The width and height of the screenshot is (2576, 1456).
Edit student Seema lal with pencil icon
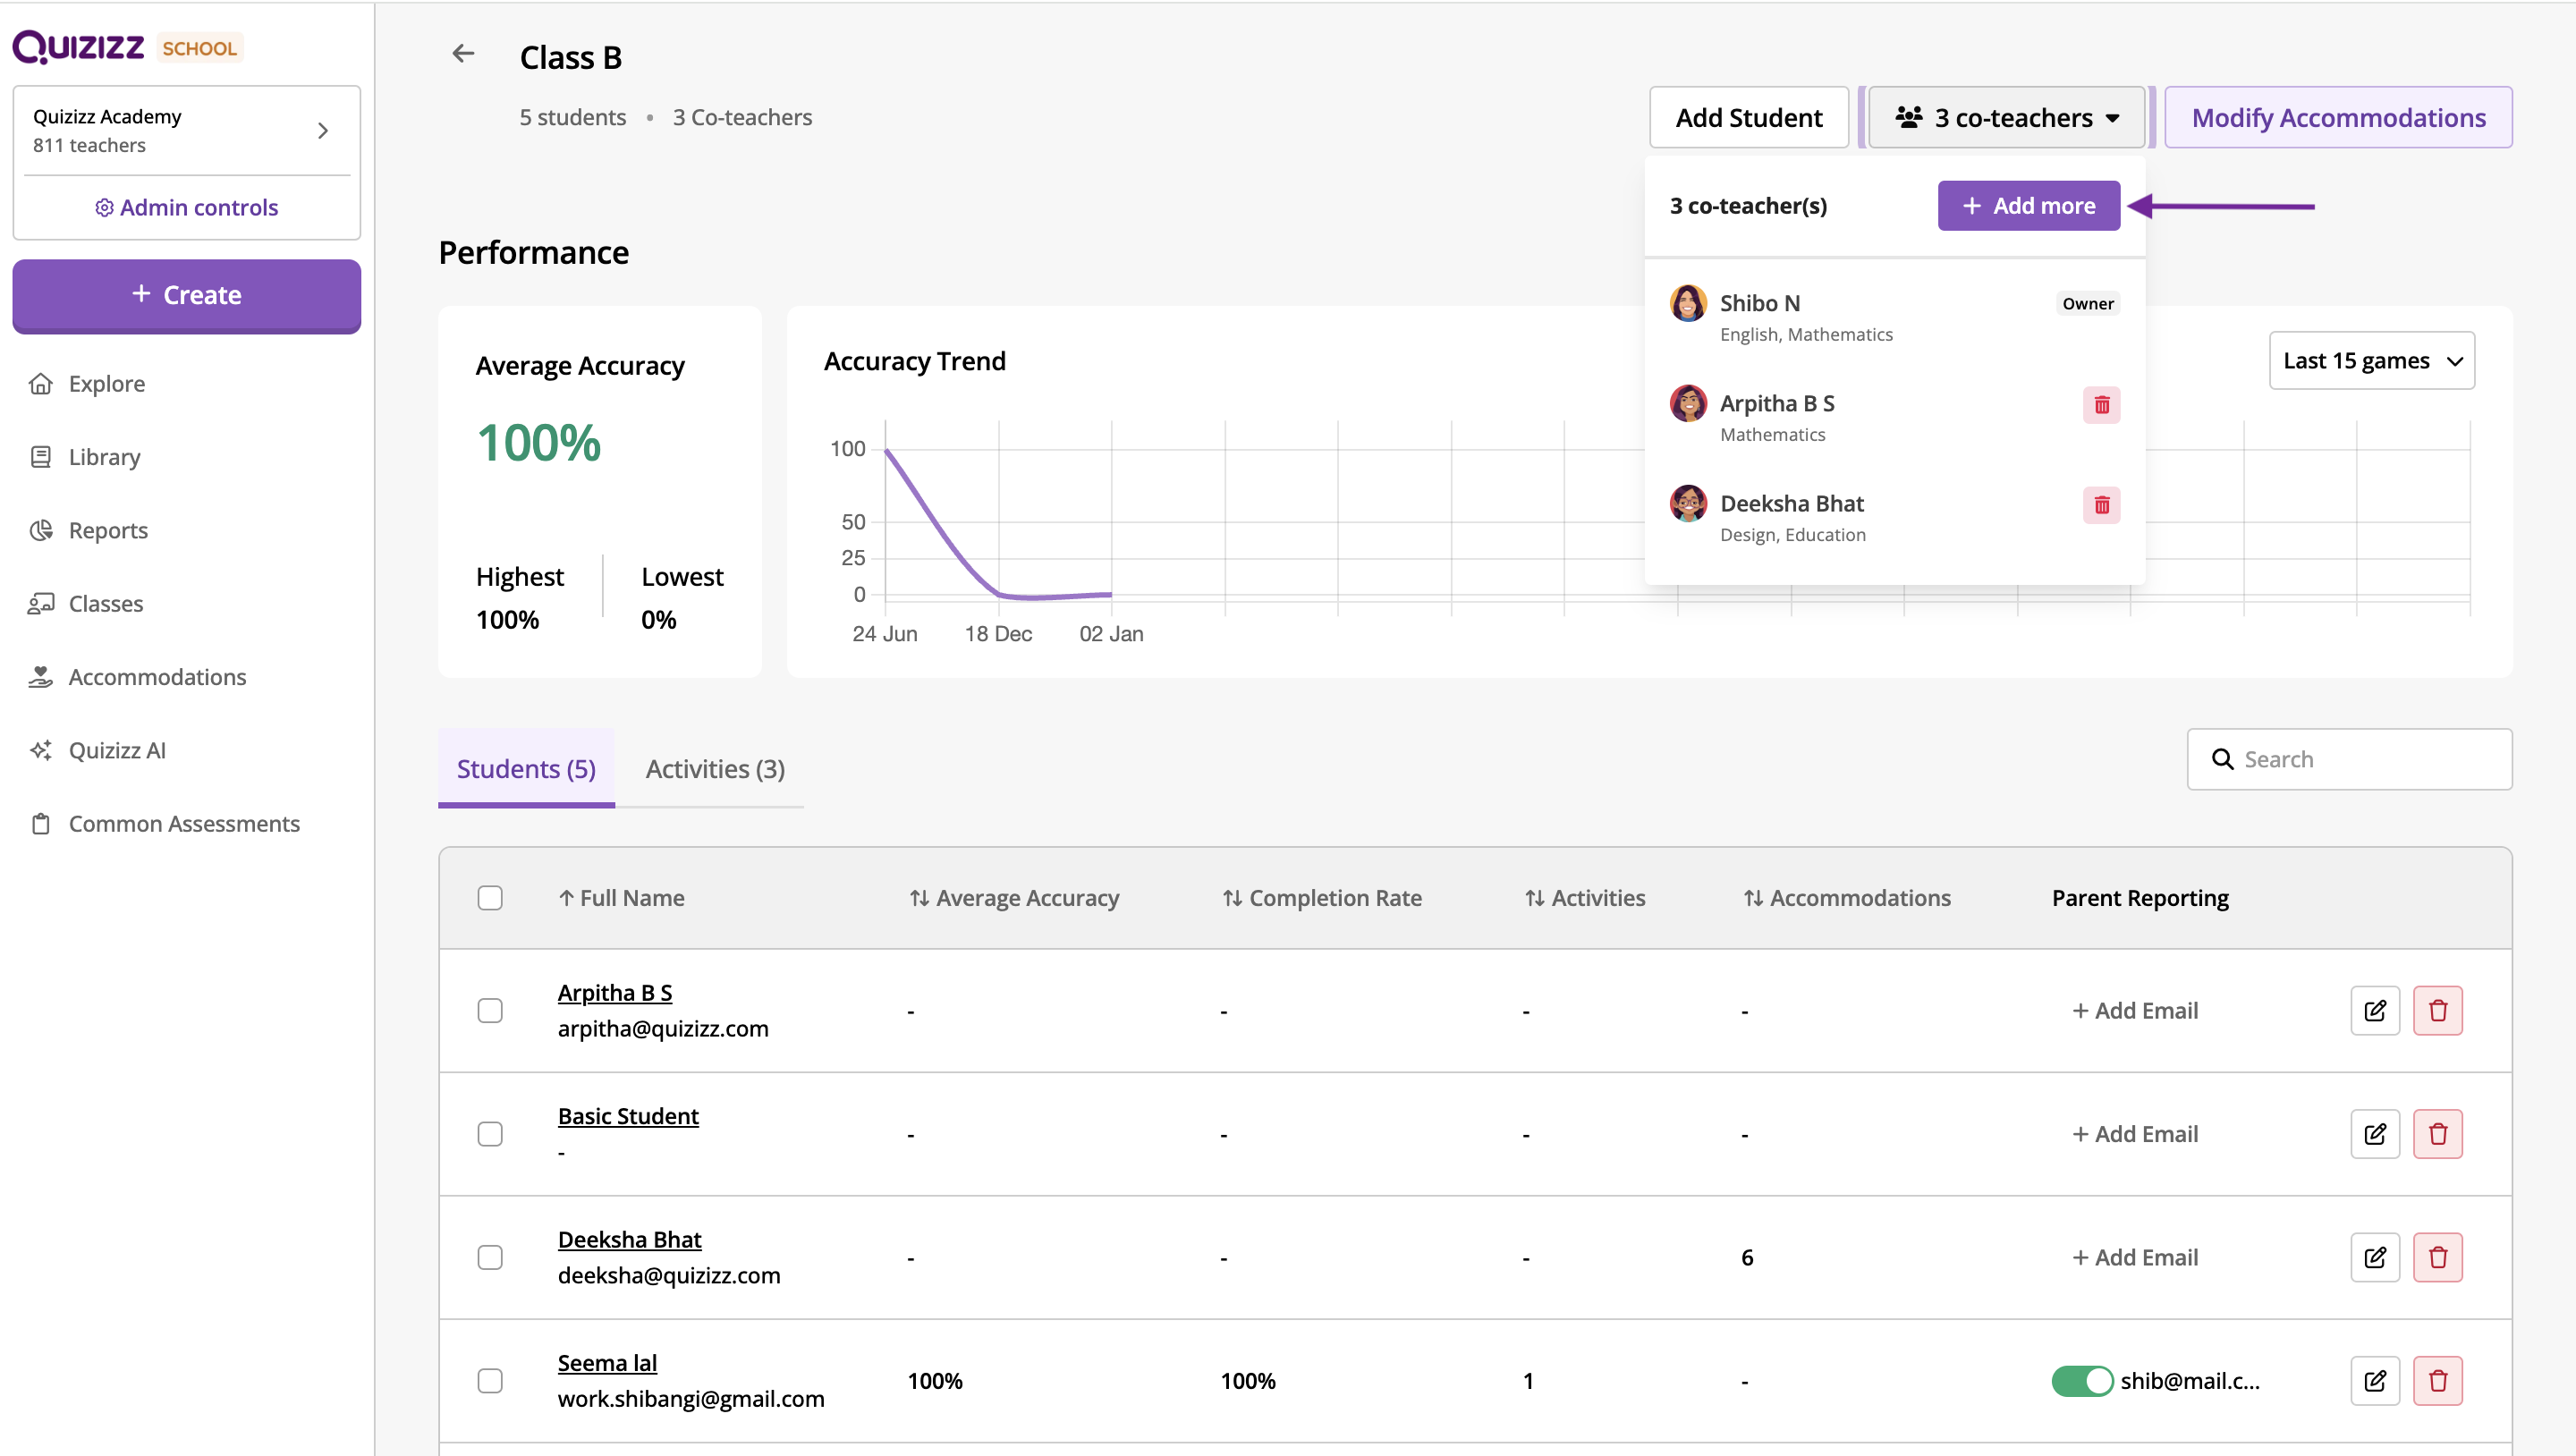[x=2374, y=1380]
